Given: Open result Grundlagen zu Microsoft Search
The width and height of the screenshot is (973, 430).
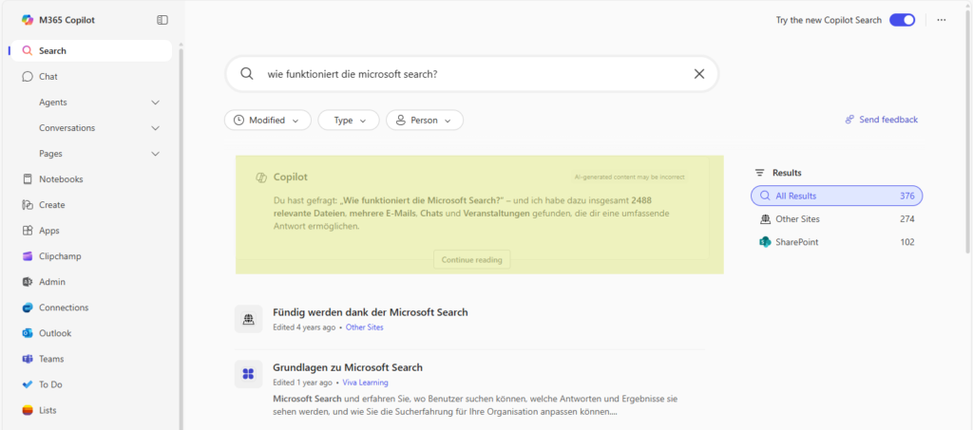Looking at the screenshot, I should point(348,367).
